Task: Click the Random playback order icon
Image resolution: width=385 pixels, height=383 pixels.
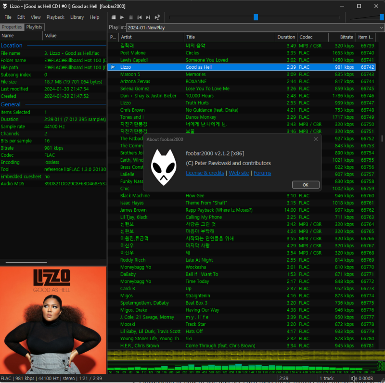Action: [156, 17]
